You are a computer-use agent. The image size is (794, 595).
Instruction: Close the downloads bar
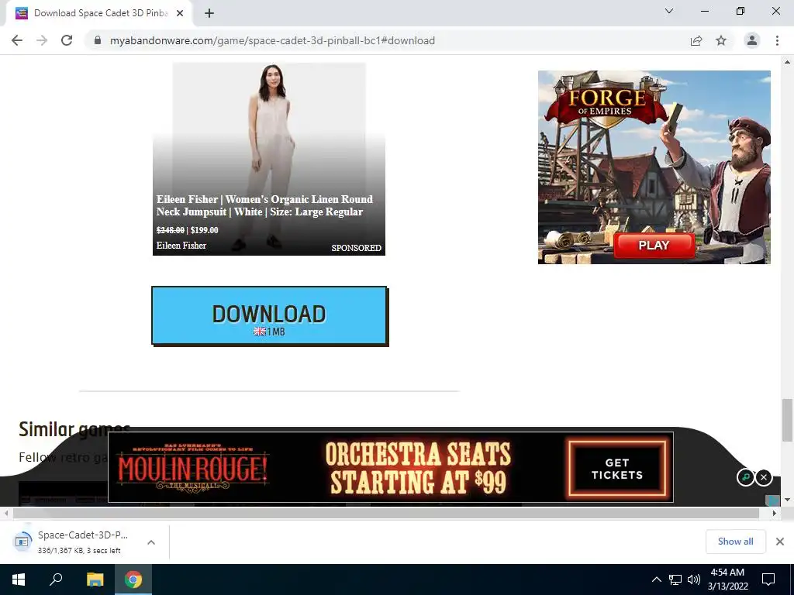click(780, 542)
